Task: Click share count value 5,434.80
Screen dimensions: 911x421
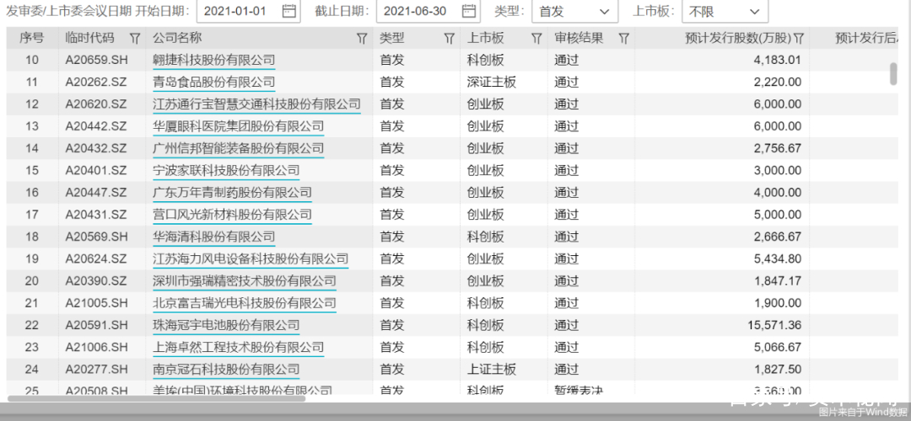Action: point(778,258)
